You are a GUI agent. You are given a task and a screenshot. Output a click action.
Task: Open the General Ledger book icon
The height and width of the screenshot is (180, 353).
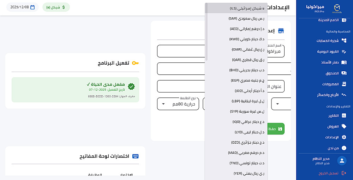click(344, 62)
